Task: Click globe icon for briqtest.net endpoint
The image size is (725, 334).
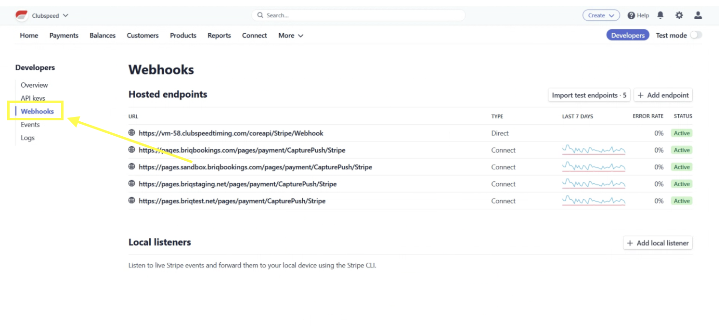Action: 132,201
